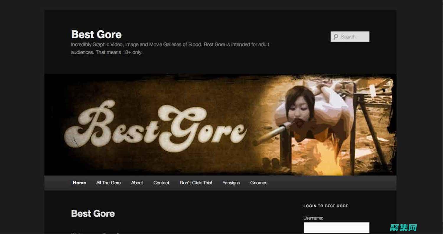443x234 pixels.
Task: Click the Username label in login sidebar
Action: point(313,218)
